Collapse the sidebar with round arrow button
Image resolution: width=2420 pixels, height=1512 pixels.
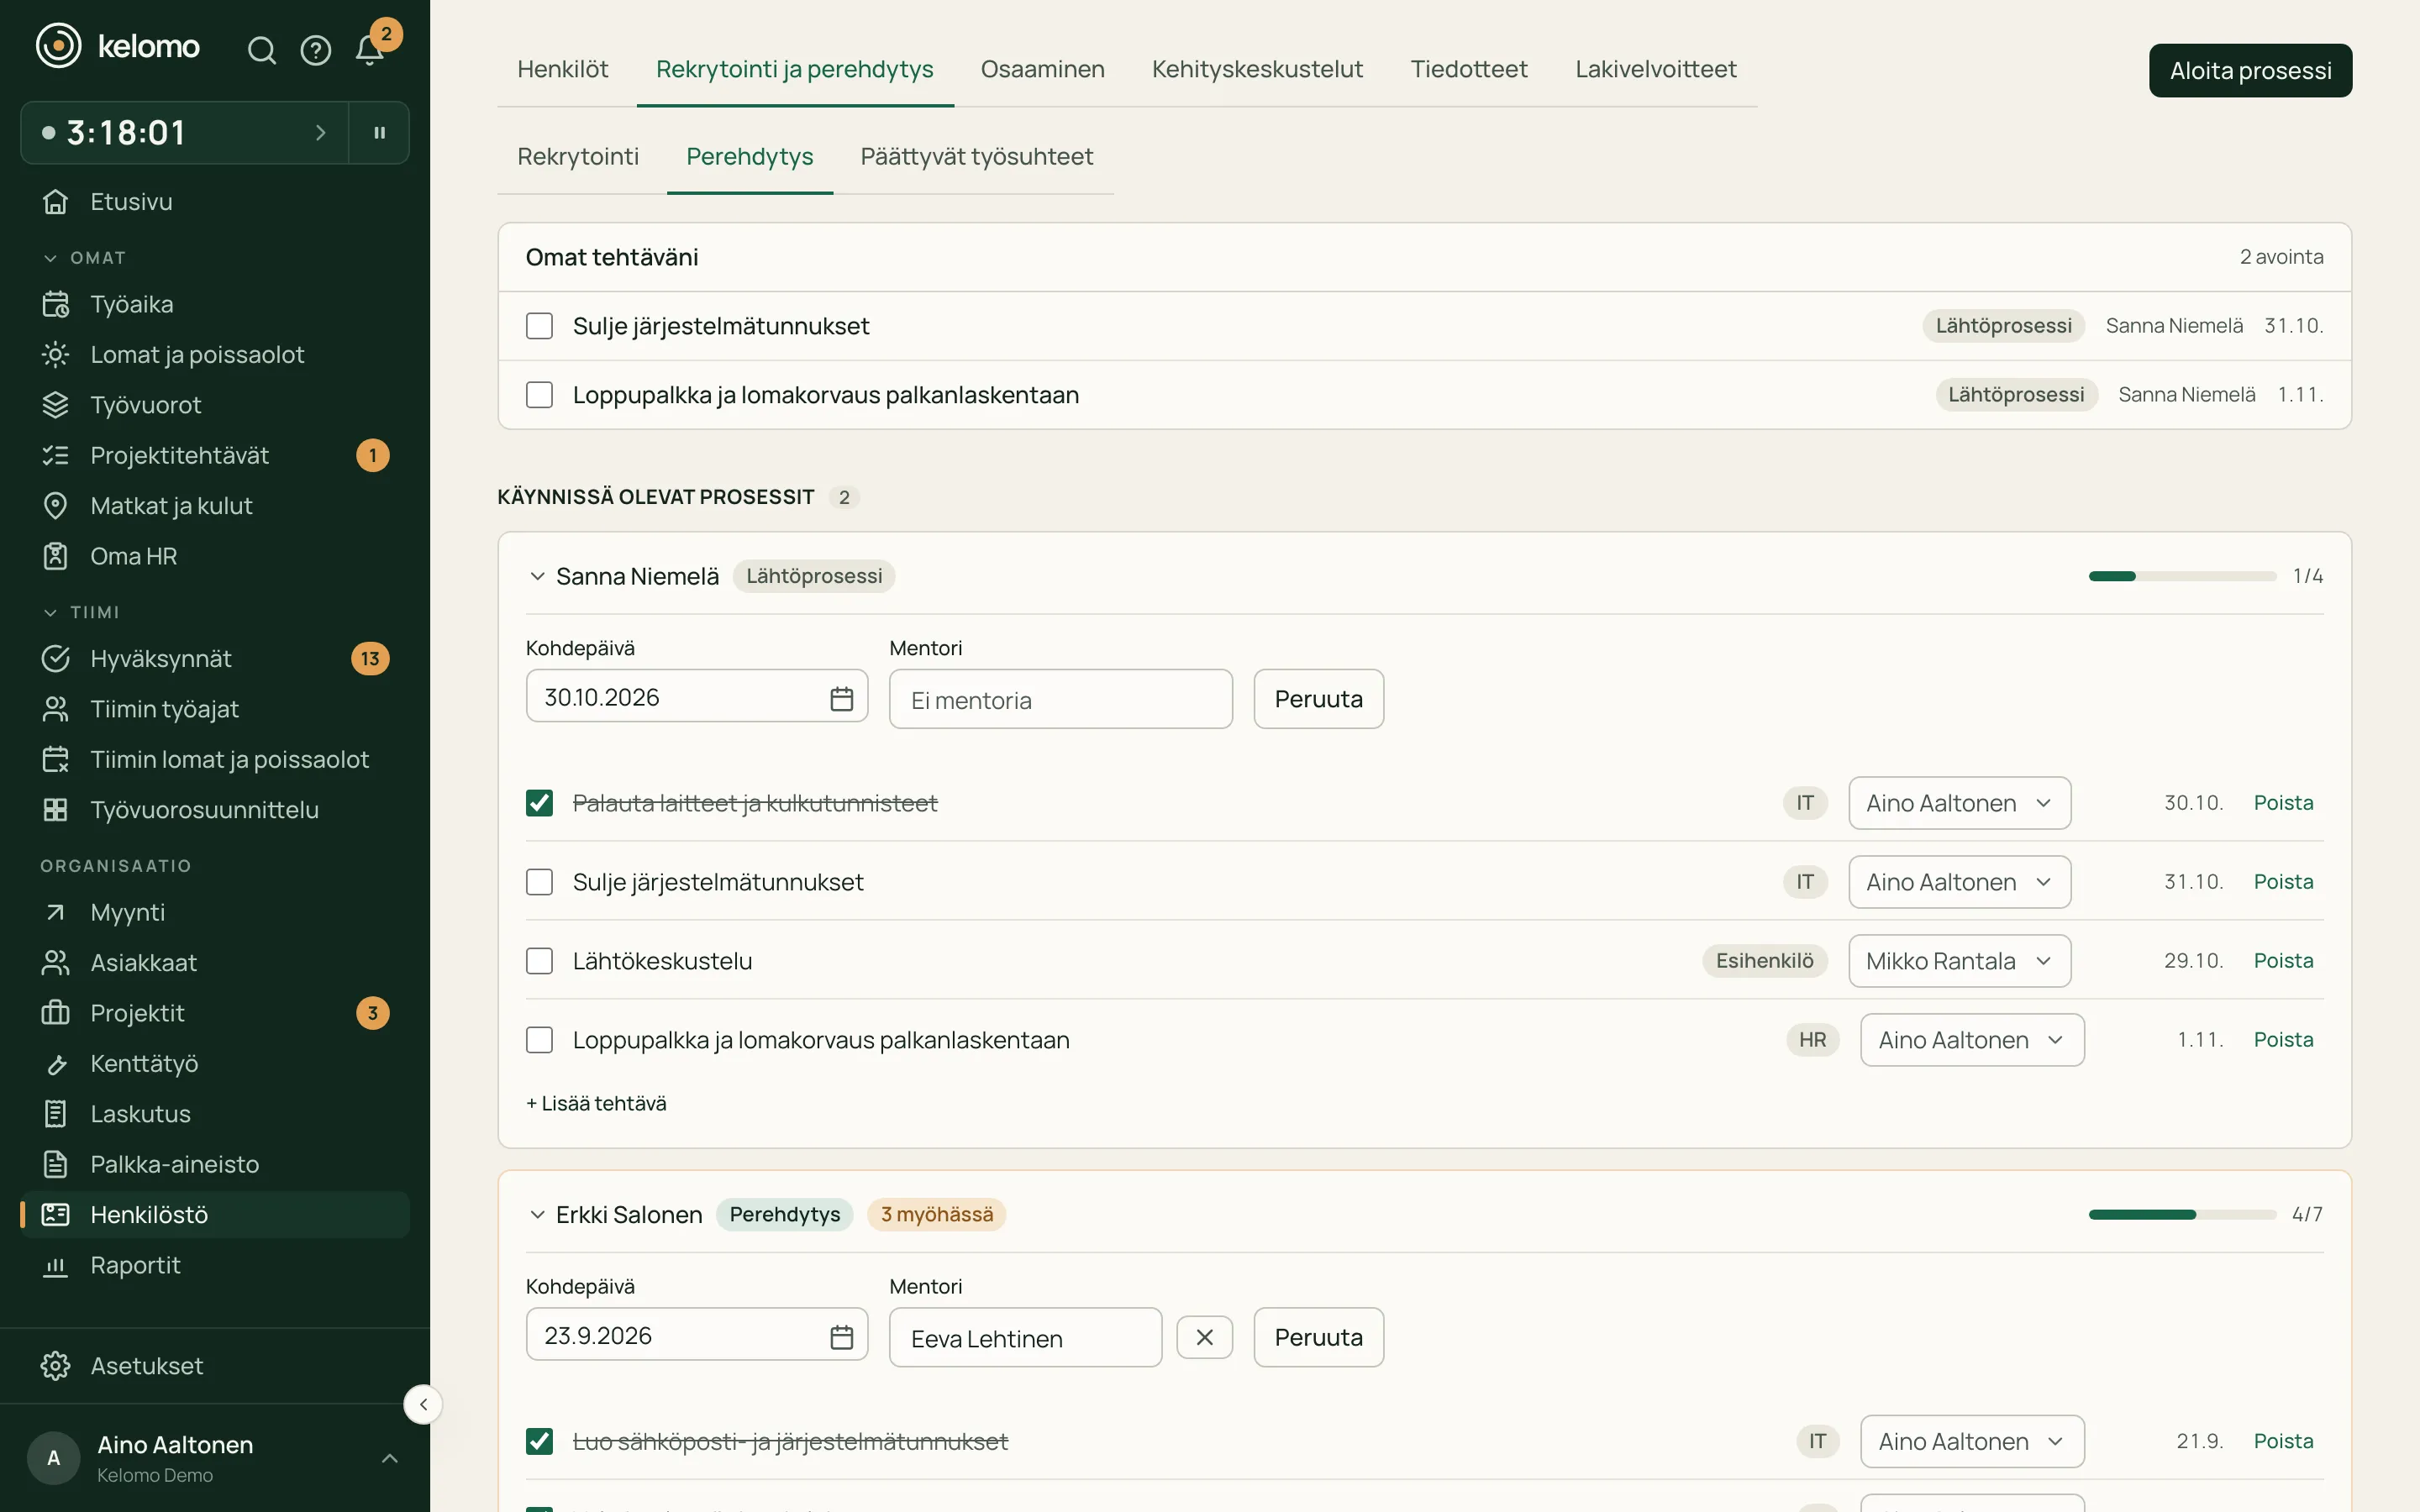tap(423, 1404)
